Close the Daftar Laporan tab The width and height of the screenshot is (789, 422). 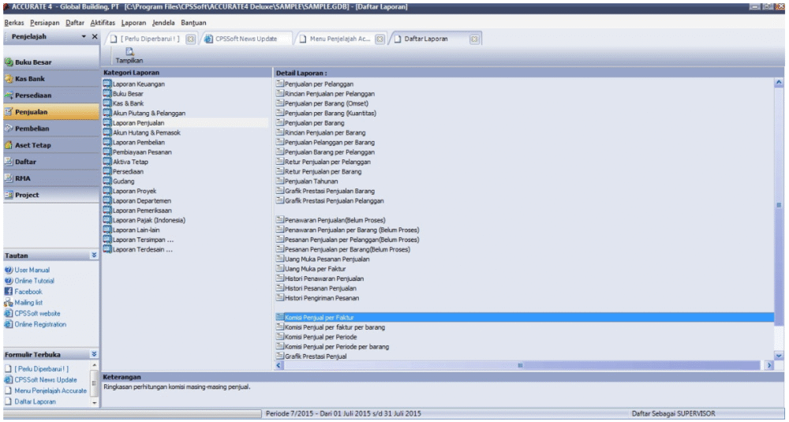[474, 39]
